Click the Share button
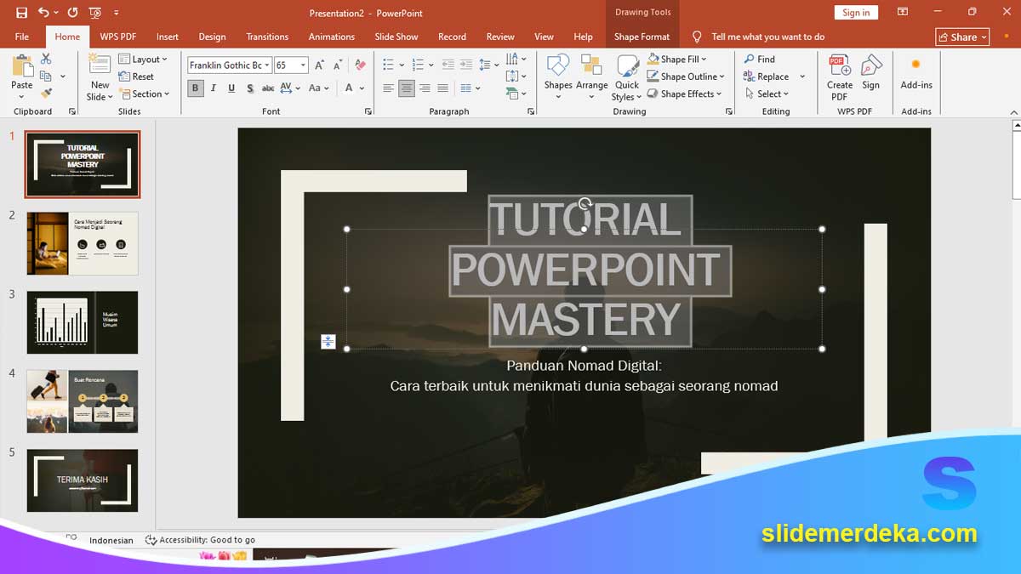Viewport: 1021px width, 574px height. (962, 37)
